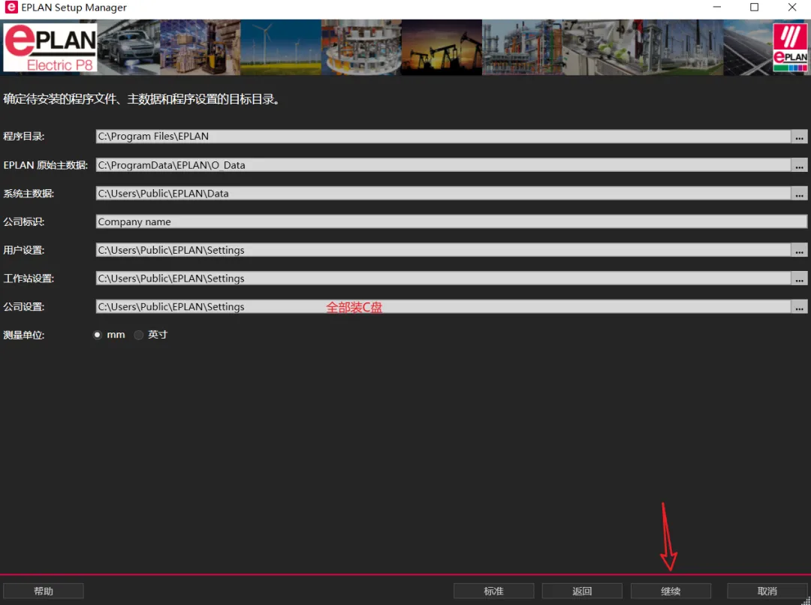Click the 公司标识 Company name field
This screenshot has height=605, width=811.
point(451,222)
